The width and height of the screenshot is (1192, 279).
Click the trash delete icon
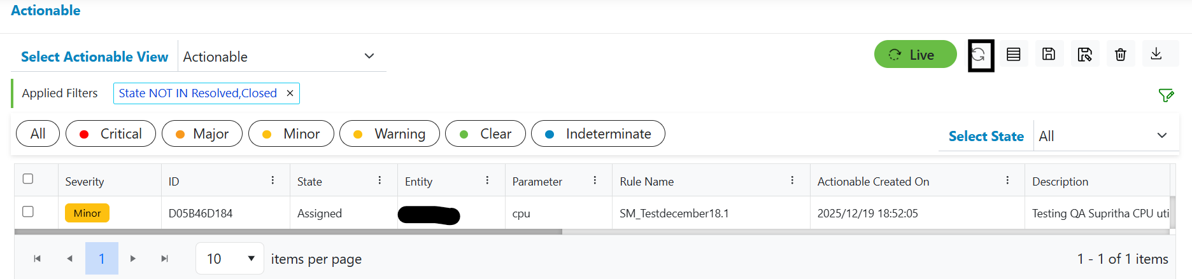(1121, 55)
